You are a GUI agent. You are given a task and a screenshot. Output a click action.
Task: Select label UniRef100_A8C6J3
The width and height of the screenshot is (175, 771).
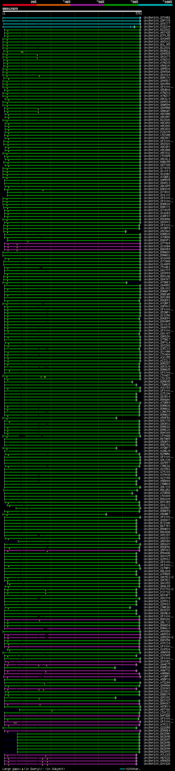click(x=157, y=99)
